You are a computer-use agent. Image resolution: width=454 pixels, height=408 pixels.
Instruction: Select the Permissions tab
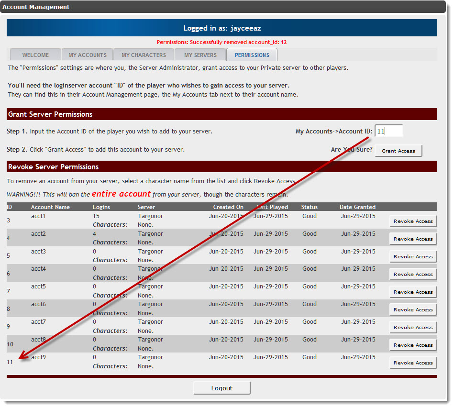pyautogui.click(x=252, y=55)
